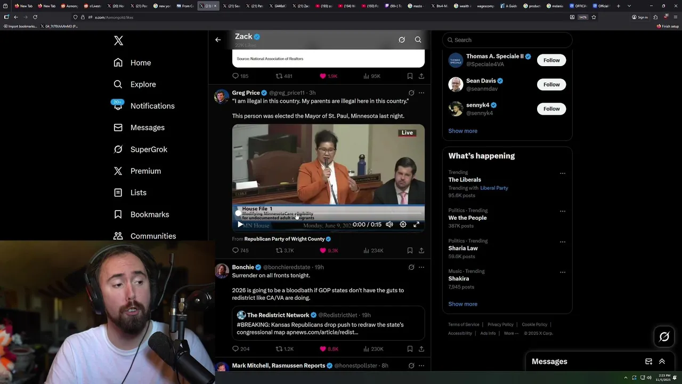Show more trending topics

click(x=462, y=304)
